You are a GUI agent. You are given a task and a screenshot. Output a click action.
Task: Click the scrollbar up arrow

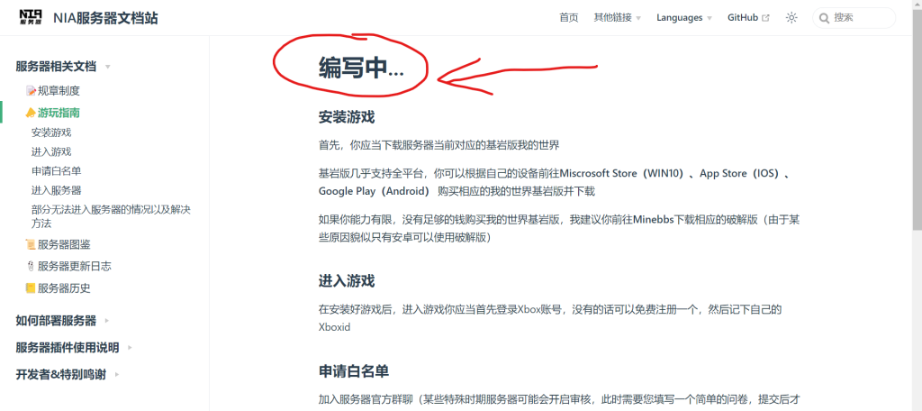(917, 5)
